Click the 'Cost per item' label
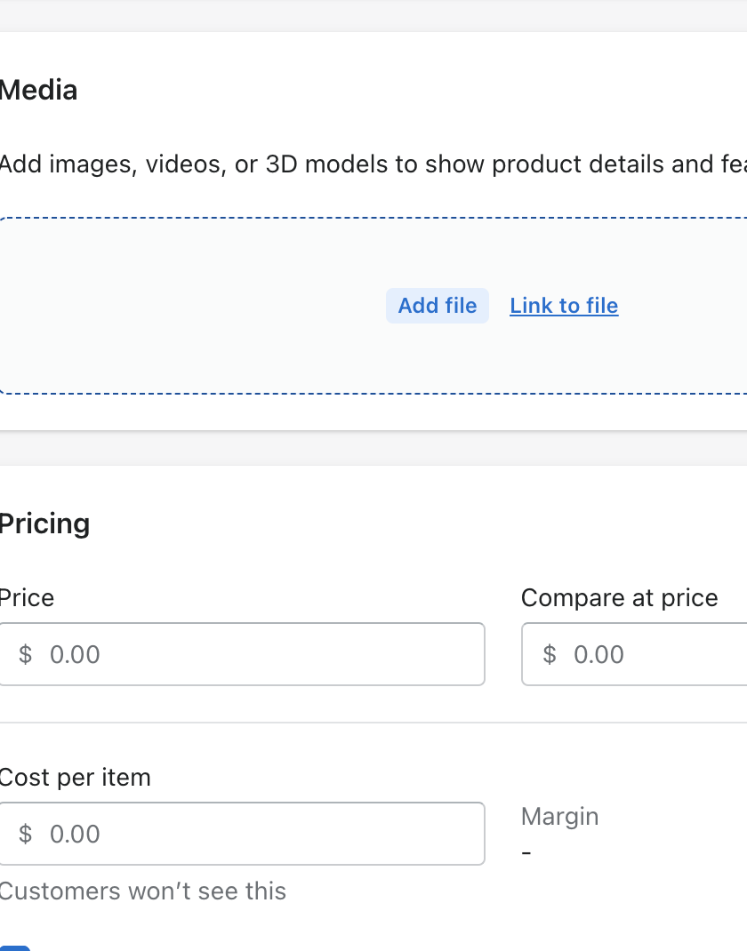The image size is (747, 951). (x=75, y=778)
